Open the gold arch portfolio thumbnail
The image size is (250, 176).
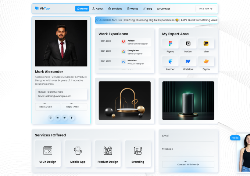point(125,100)
